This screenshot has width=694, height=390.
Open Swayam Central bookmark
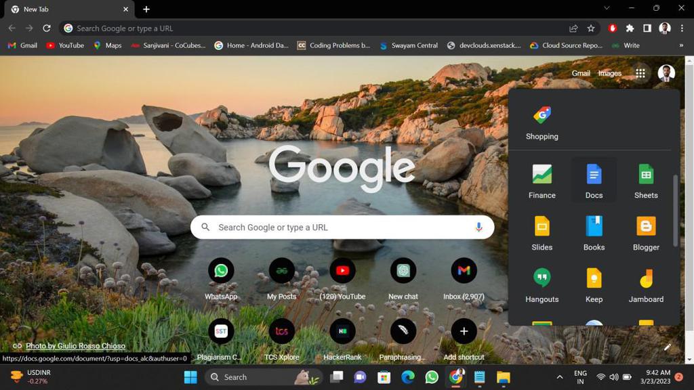tap(409, 45)
